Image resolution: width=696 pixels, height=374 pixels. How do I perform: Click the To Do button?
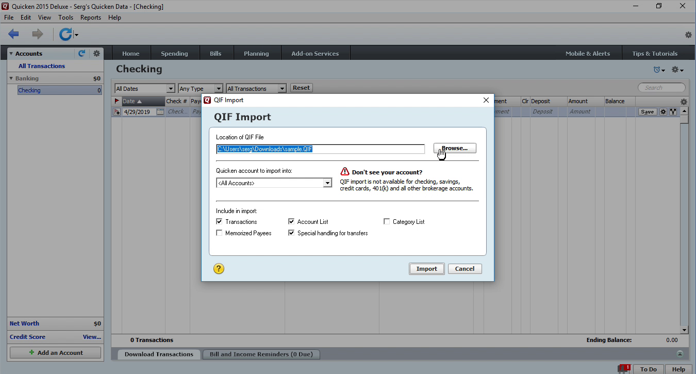tap(649, 369)
